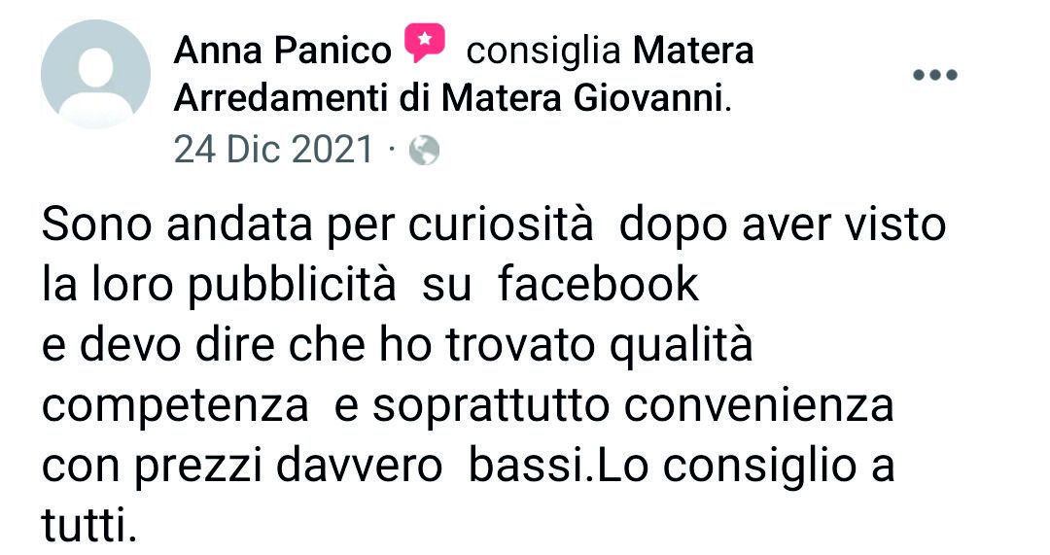Open Anna Panico's profile name link
Screen dimensions: 1050x555
click(282, 51)
